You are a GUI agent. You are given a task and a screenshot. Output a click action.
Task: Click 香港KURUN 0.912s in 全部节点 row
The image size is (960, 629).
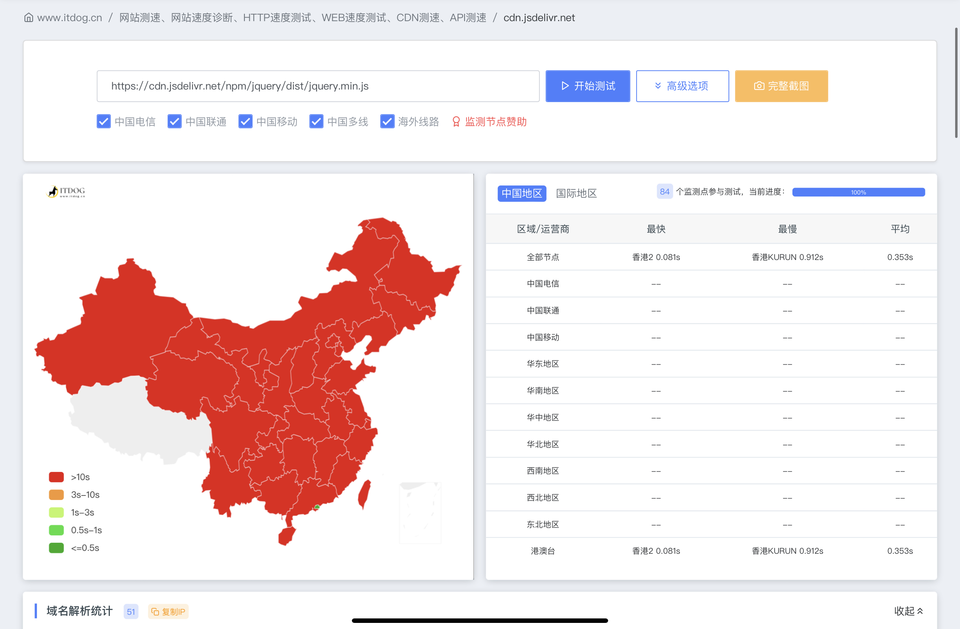tap(787, 257)
